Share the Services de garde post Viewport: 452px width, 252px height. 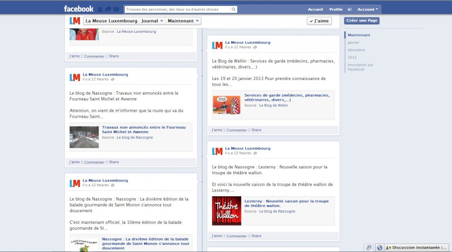pos(256,130)
